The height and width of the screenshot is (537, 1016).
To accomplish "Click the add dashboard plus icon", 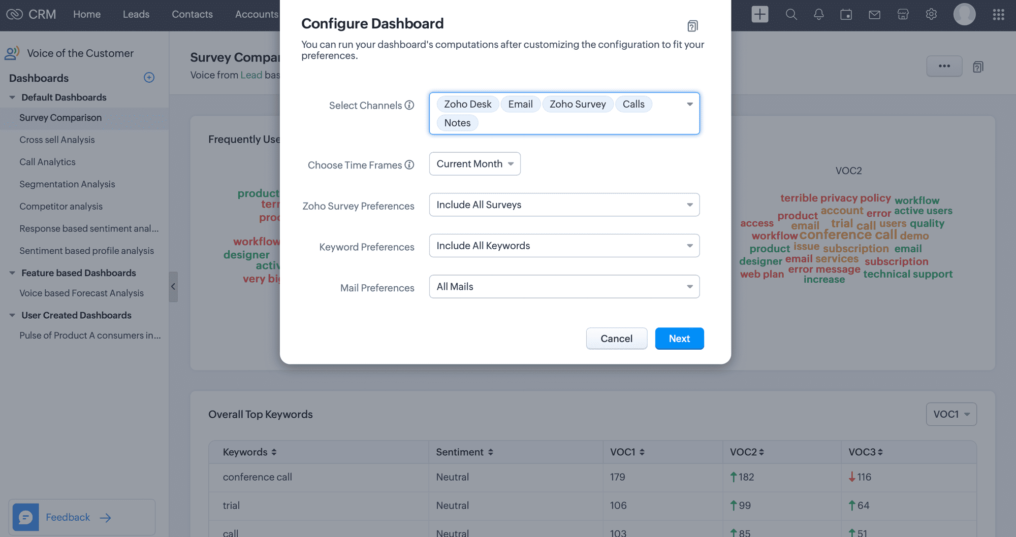I will (x=149, y=78).
